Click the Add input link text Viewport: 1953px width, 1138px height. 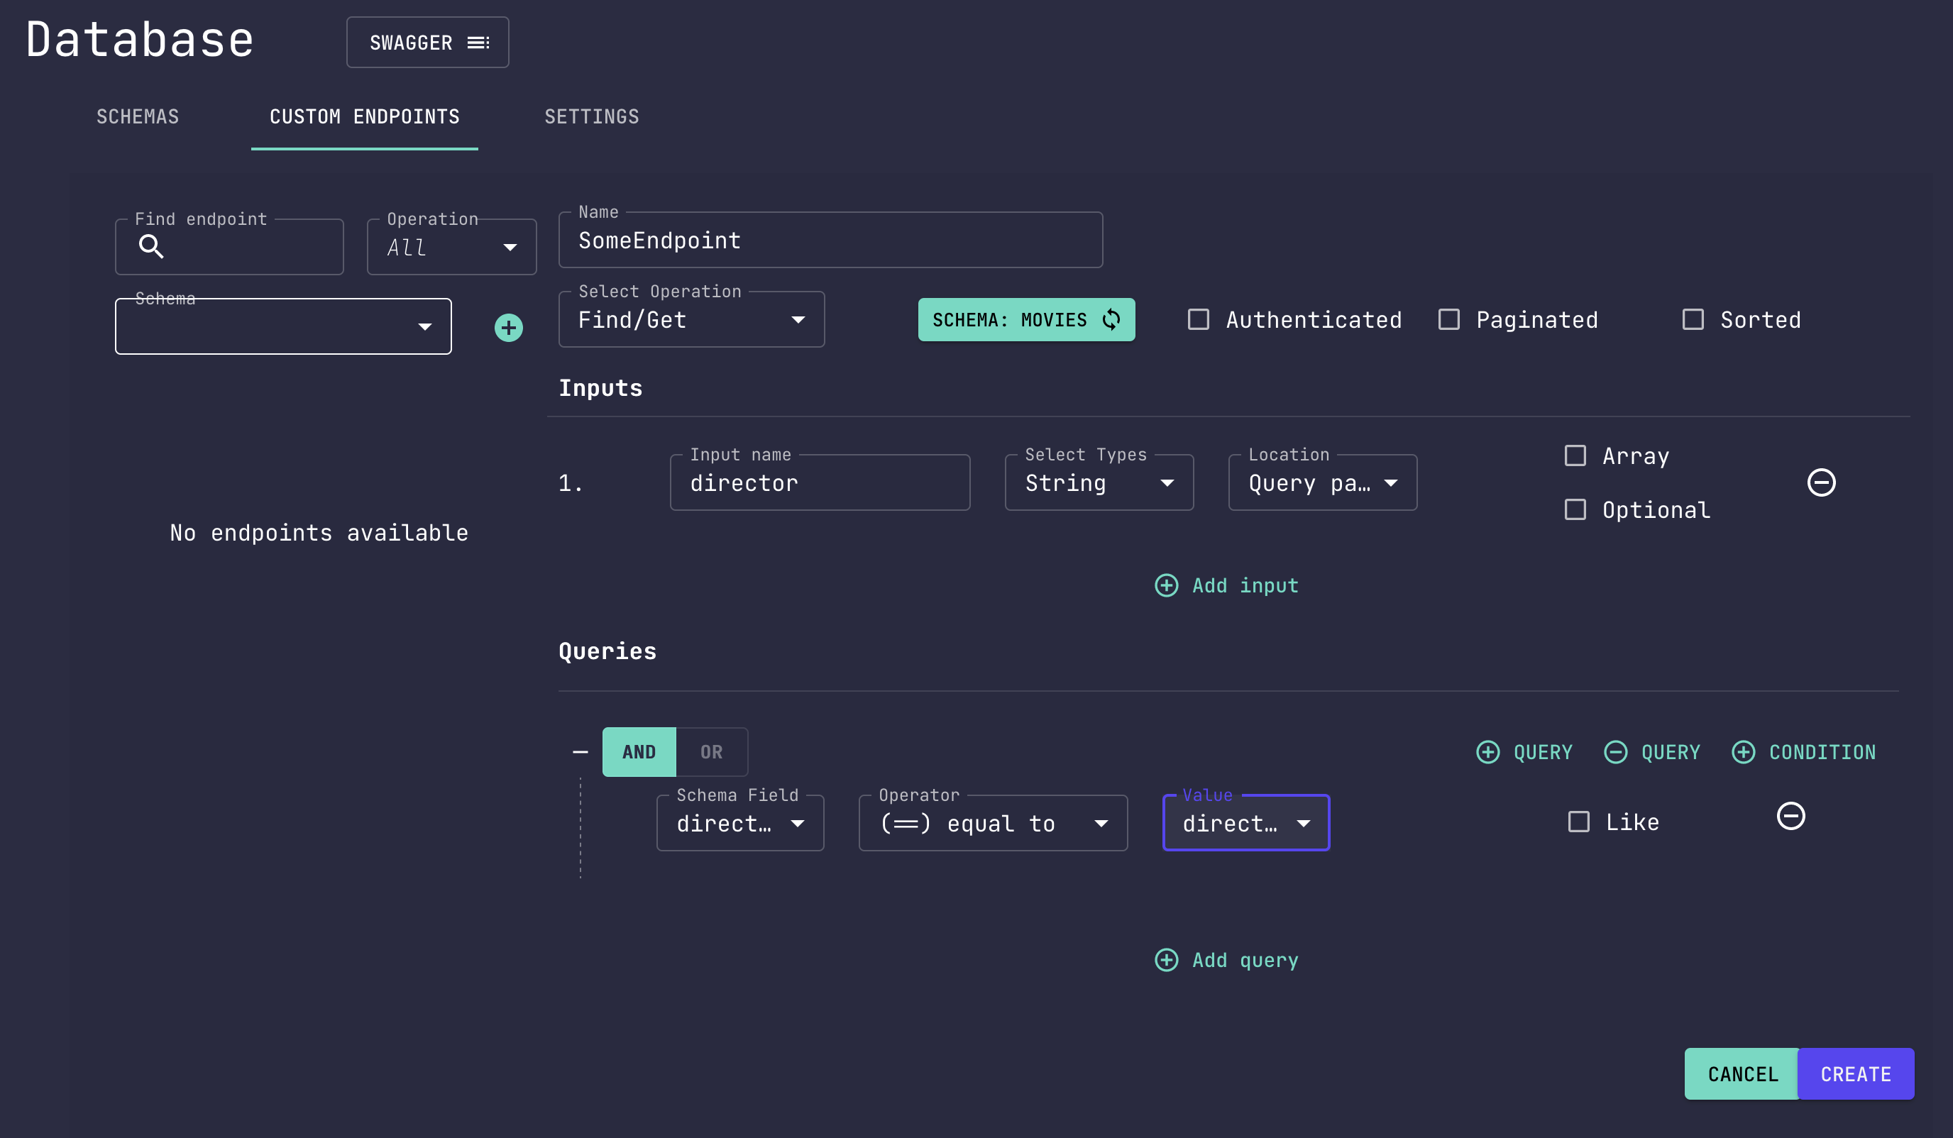[1245, 585]
